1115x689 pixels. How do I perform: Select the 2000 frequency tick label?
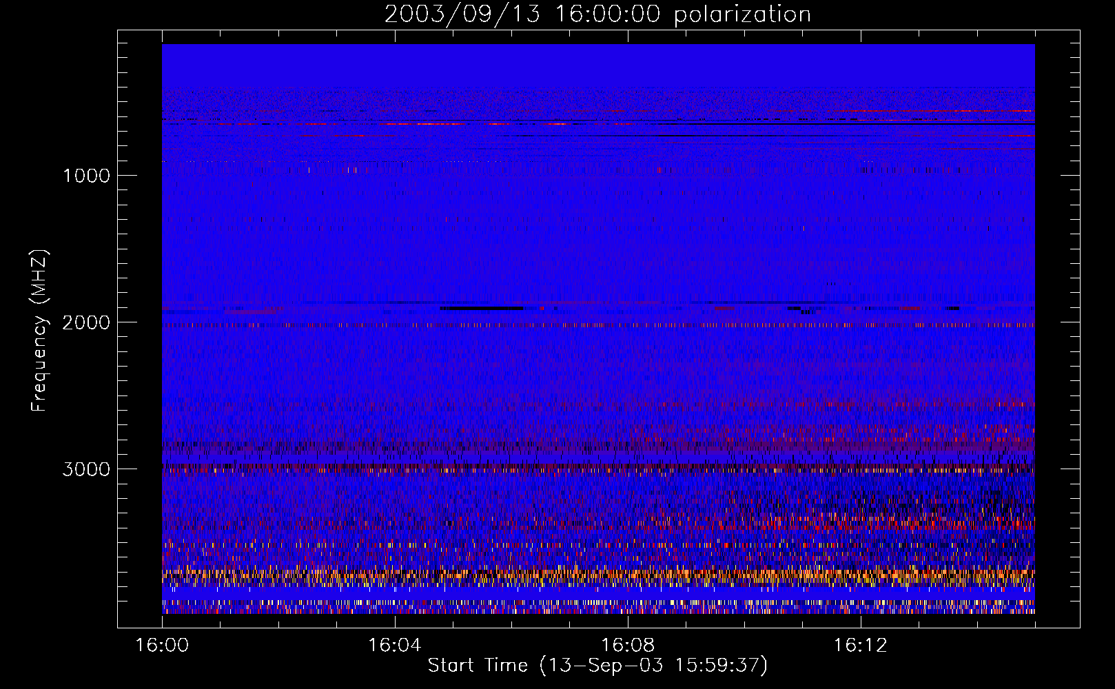click(x=86, y=322)
